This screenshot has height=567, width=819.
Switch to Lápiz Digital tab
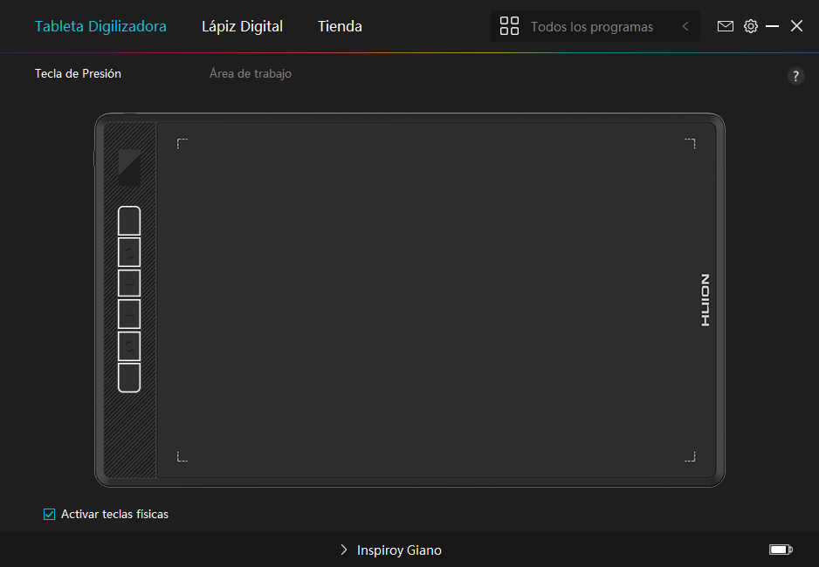click(x=242, y=26)
